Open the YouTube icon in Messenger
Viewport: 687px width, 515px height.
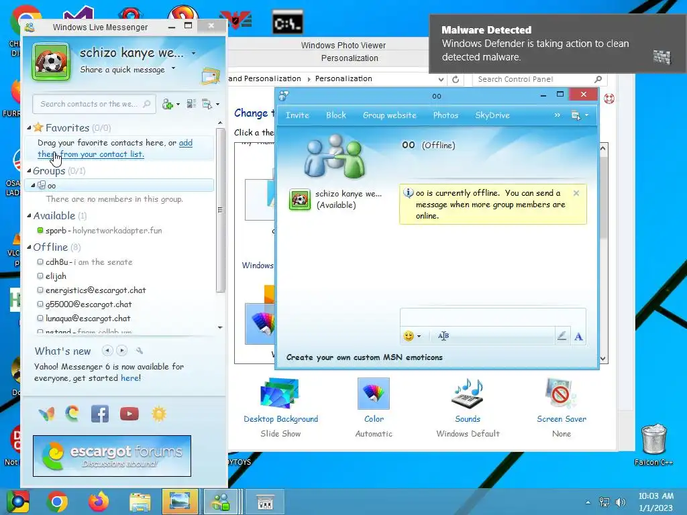(129, 413)
